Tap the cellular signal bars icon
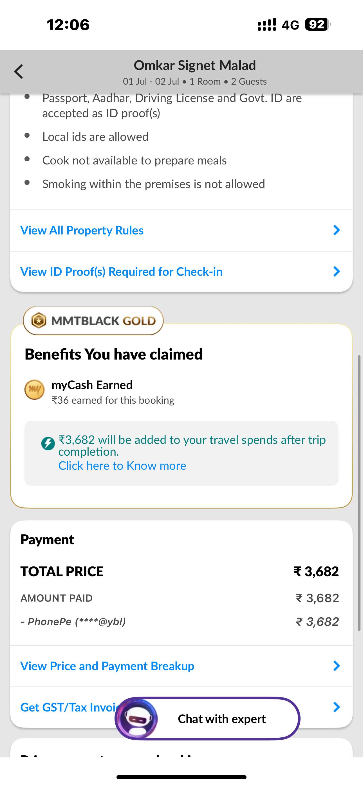Image resolution: width=363 pixels, height=786 pixels. tap(267, 25)
